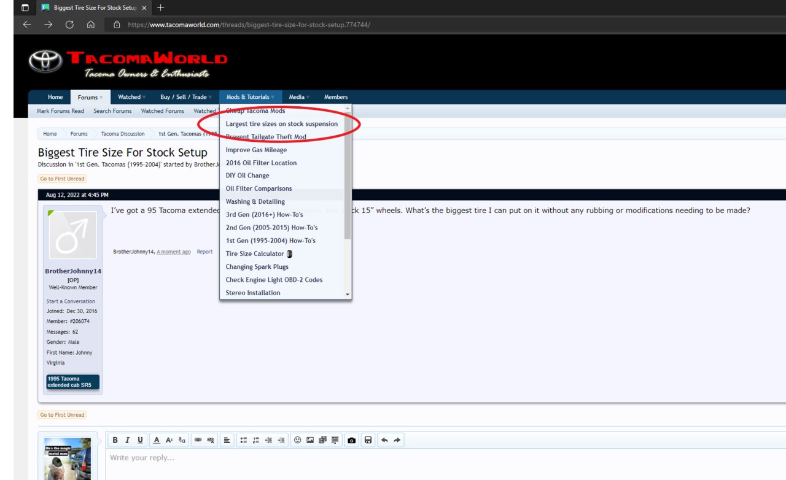Image resolution: width=786 pixels, height=480 pixels.
Task: Click Mark Forums Read link
Action: click(x=60, y=111)
